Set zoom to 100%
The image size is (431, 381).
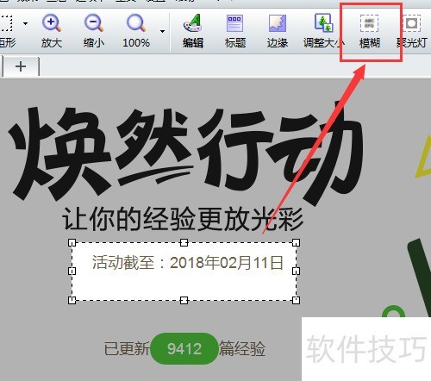[x=136, y=31]
